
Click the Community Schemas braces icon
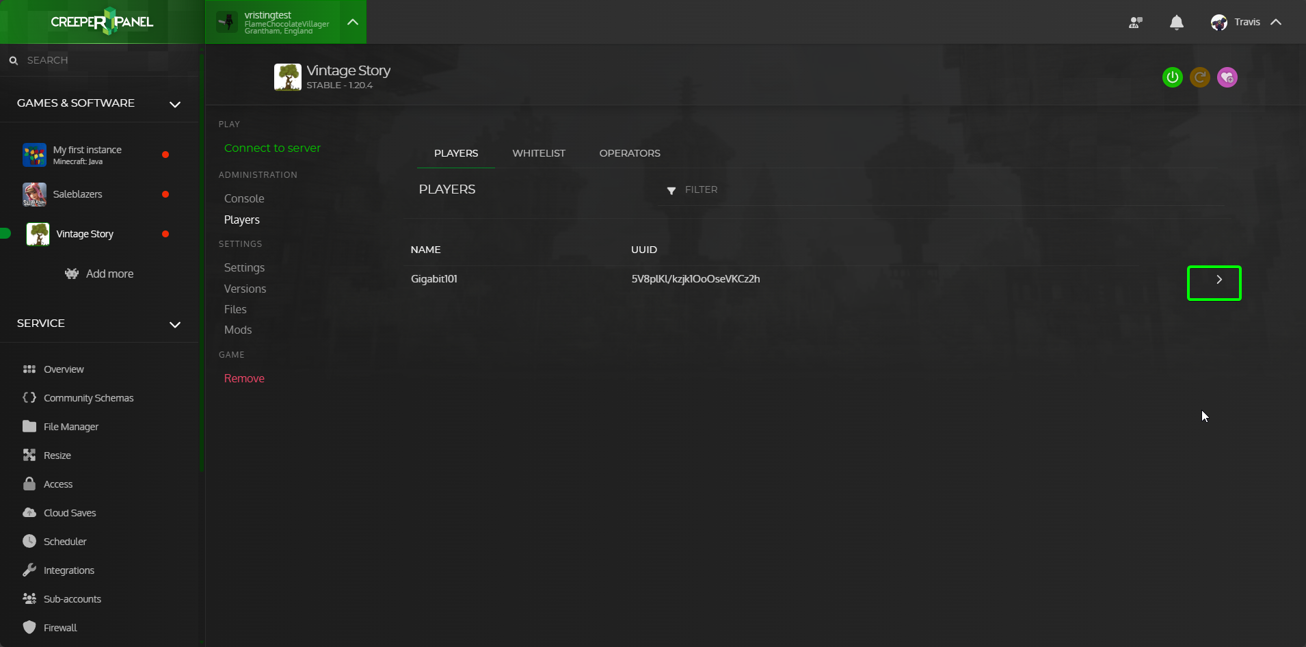[29, 397]
